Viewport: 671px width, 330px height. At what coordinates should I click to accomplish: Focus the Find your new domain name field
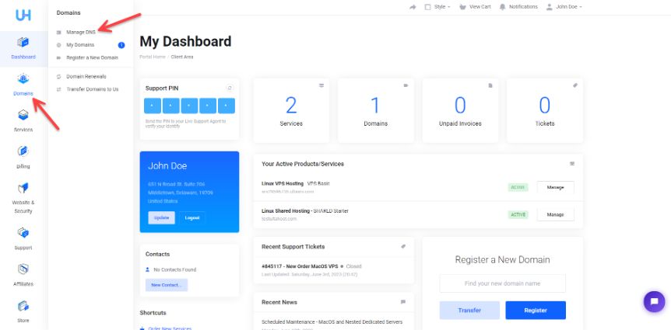tap(502, 283)
